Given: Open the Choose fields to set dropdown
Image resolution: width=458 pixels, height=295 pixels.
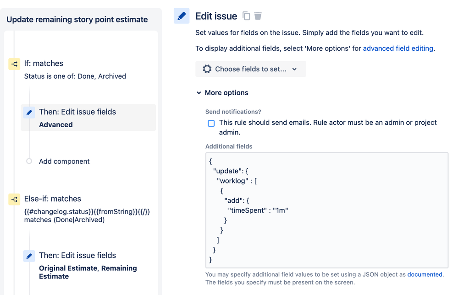Looking at the screenshot, I should pyautogui.click(x=251, y=69).
